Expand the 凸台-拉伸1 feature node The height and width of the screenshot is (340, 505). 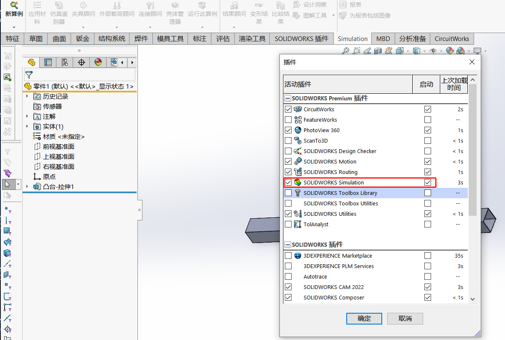click(x=27, y=187)
